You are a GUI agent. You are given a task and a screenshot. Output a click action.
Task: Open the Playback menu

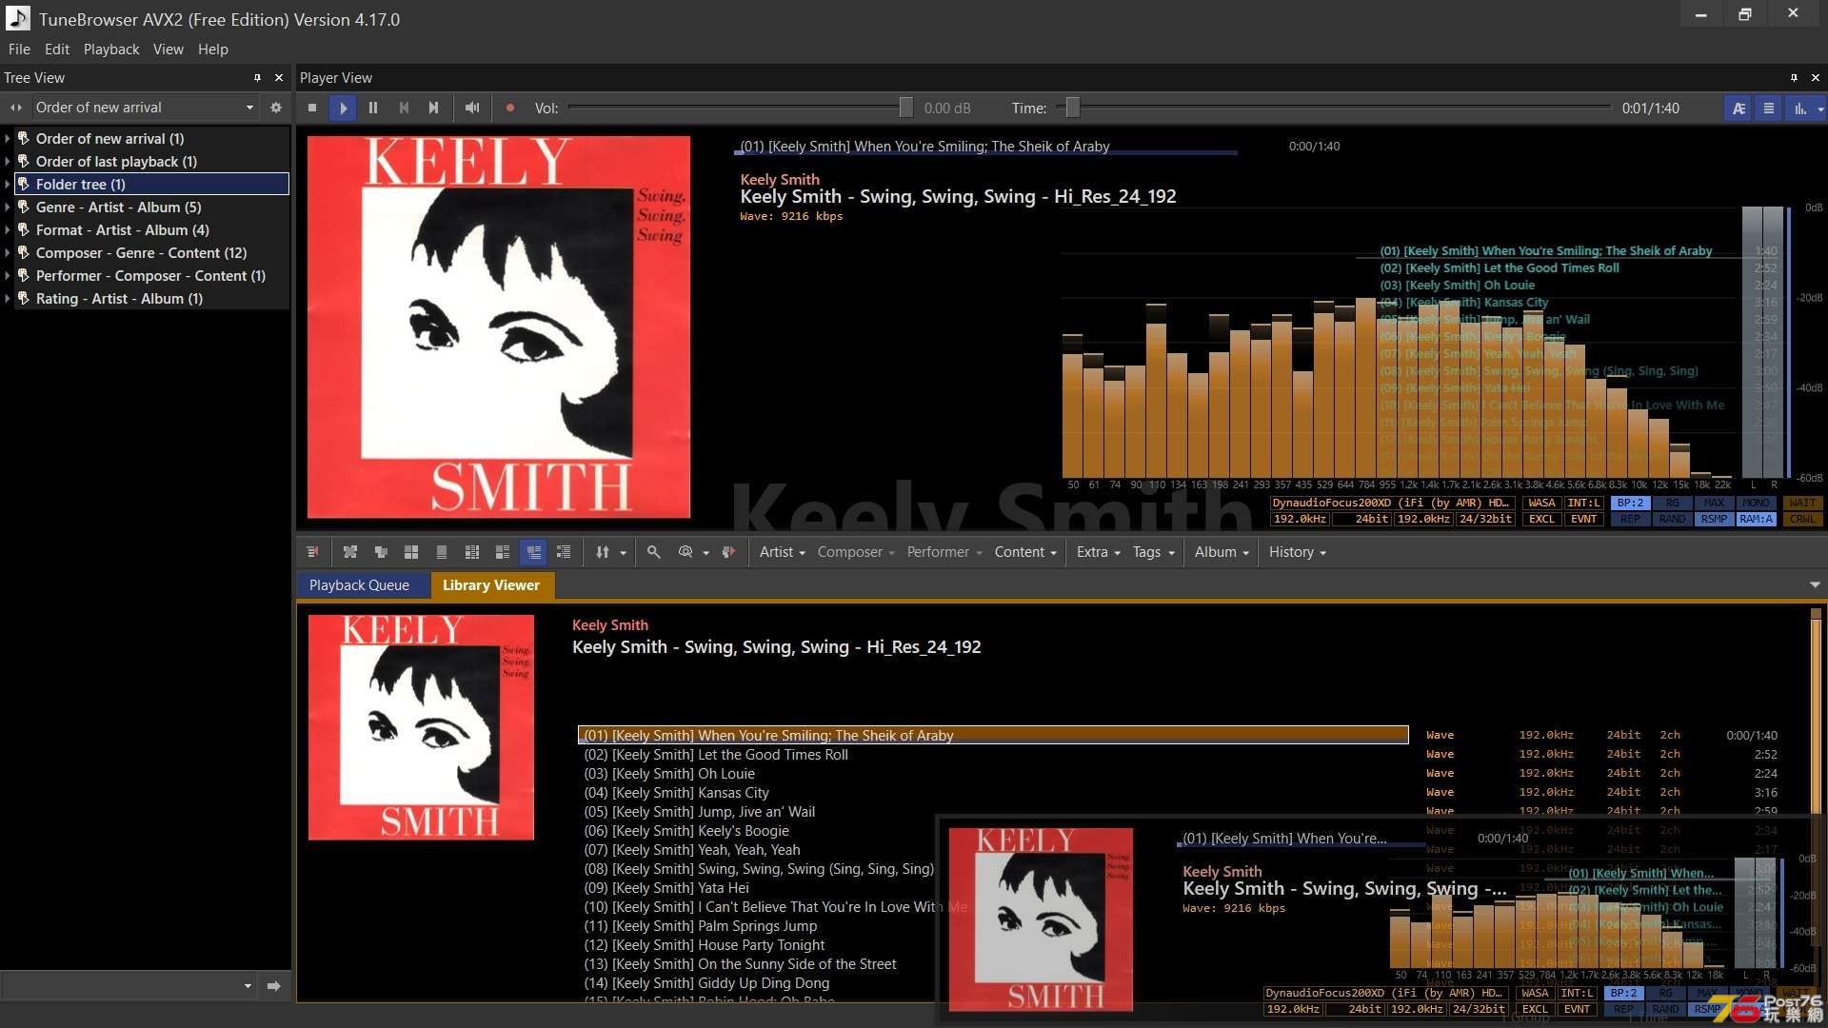pyautogui.click(x=111, y=49)
